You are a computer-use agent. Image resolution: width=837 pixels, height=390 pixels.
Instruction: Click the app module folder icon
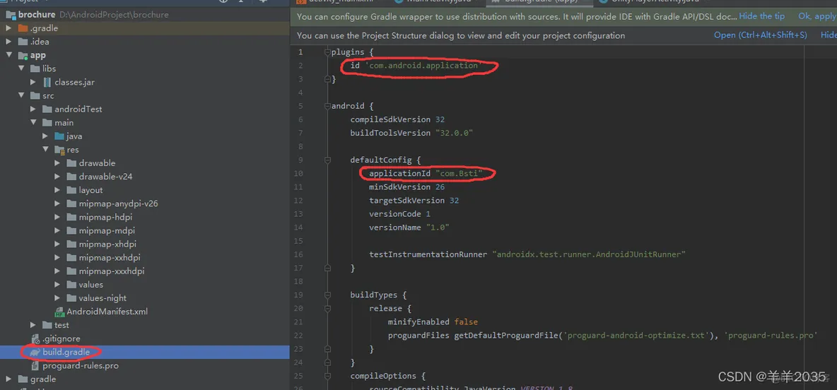click(x=23, y=55)
